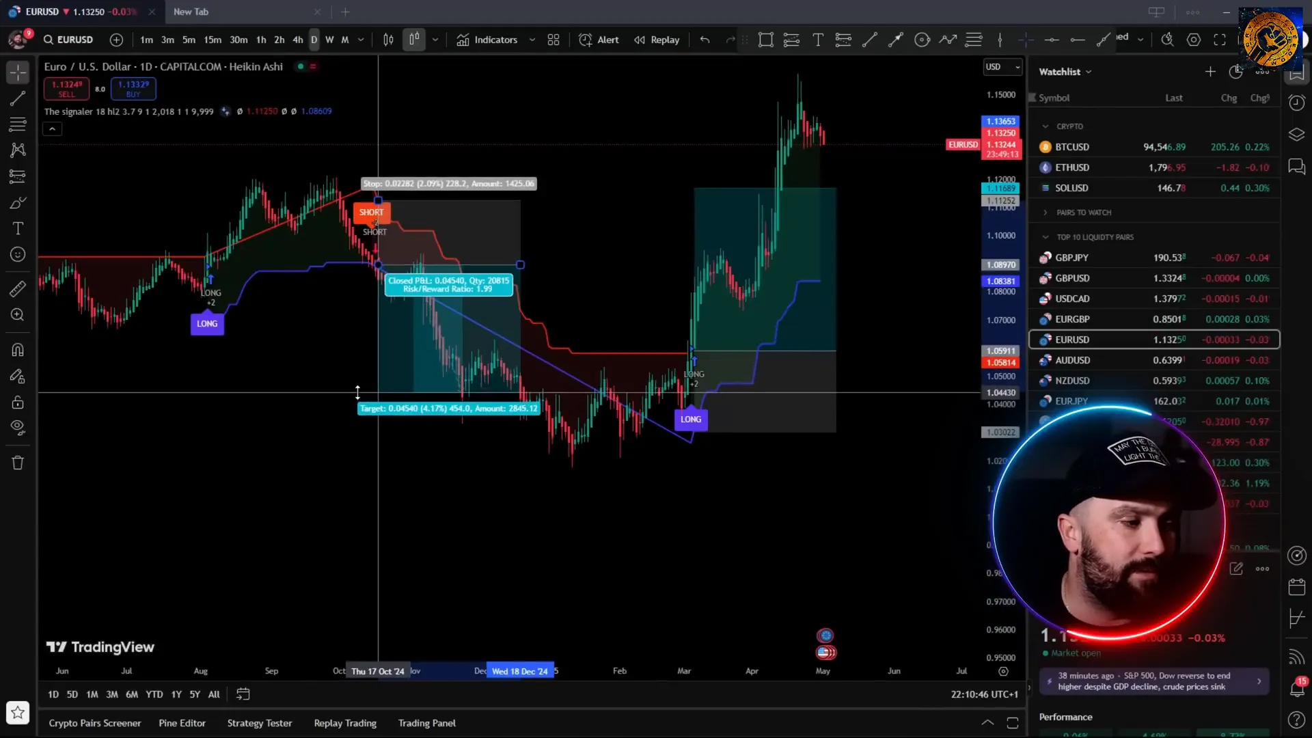Open the Pine Editor tab
Image resolution: width=1312 pixels, height=738 pixels.
pyautogui.click(x=182, y=723)
